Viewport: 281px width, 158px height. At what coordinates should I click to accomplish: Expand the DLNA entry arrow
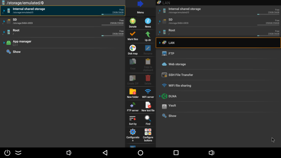pyautogui.click(x=159, y=96)
